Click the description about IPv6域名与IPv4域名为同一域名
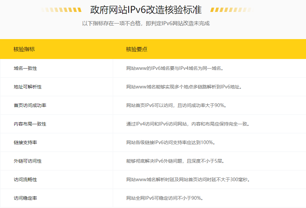 click(x=175, y=68)
